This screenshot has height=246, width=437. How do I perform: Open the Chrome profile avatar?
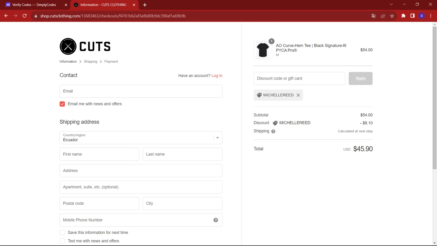(422, 16)
